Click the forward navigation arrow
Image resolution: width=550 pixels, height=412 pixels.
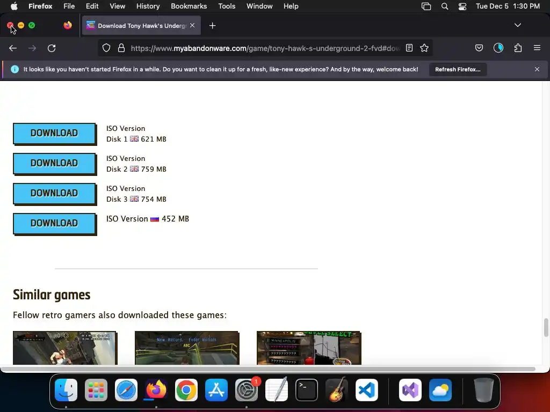click(x=32, y=48)
